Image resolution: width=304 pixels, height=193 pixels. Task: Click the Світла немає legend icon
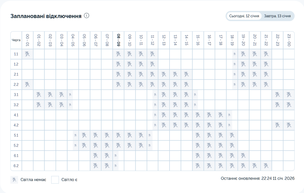point(14,180)
